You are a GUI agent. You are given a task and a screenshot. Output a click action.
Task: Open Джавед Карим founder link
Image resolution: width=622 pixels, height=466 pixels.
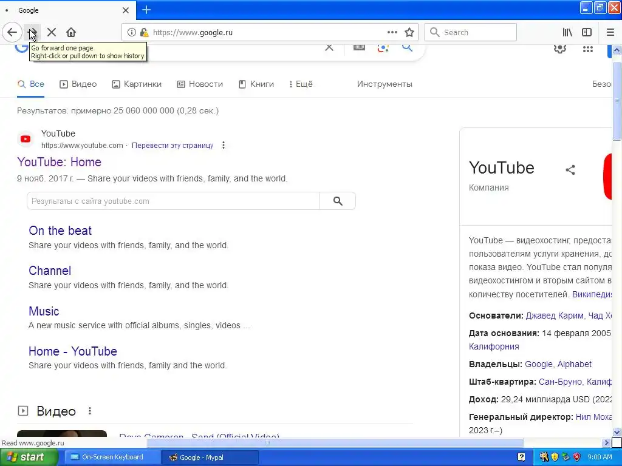tap(555, 316)
